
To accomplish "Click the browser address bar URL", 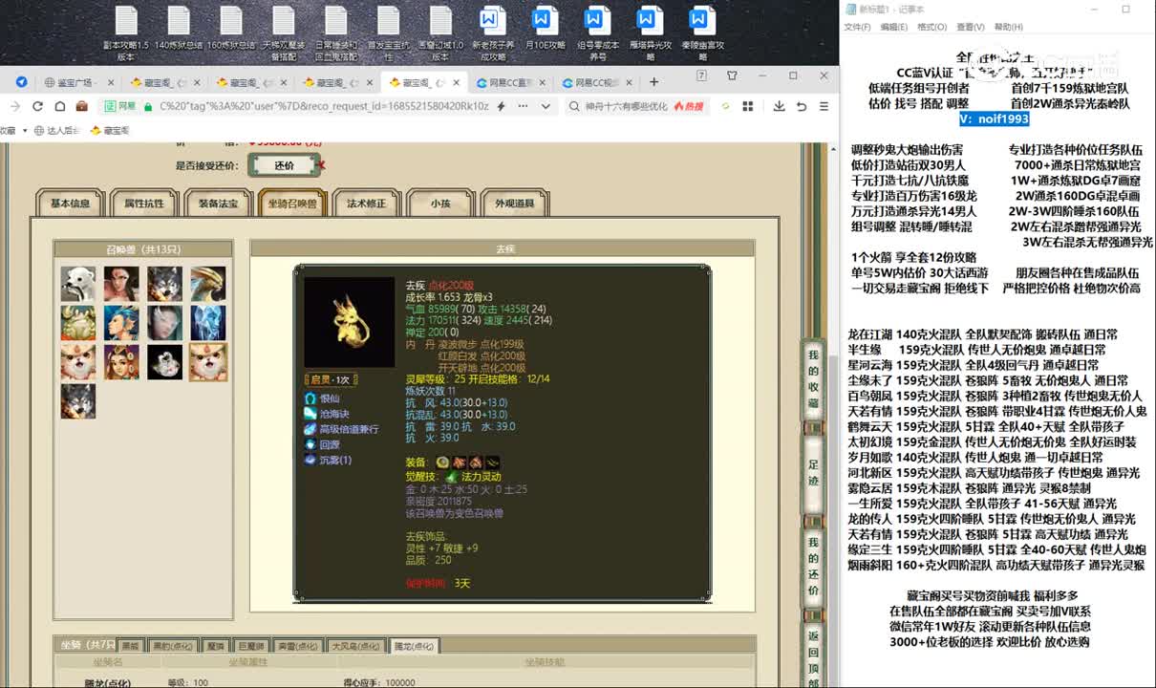I will 323,106.
